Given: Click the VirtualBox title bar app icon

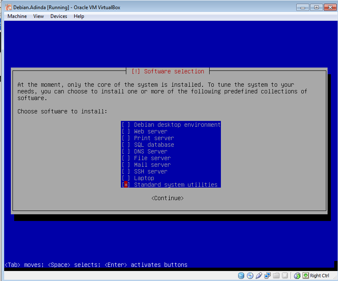Looking at the screenshot, I should coord(8,8).
